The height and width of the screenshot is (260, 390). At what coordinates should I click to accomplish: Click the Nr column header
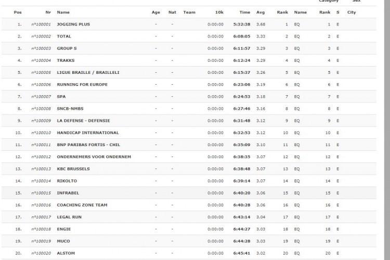(48, 12)
